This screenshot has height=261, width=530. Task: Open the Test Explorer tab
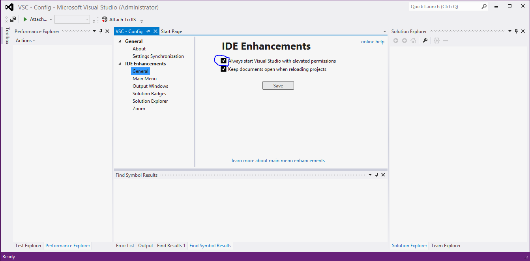pyautogui.click(x=28, y=246)
